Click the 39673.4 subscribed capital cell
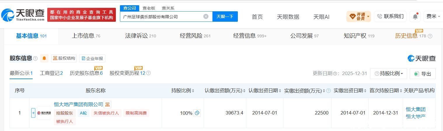 point(225,113)
